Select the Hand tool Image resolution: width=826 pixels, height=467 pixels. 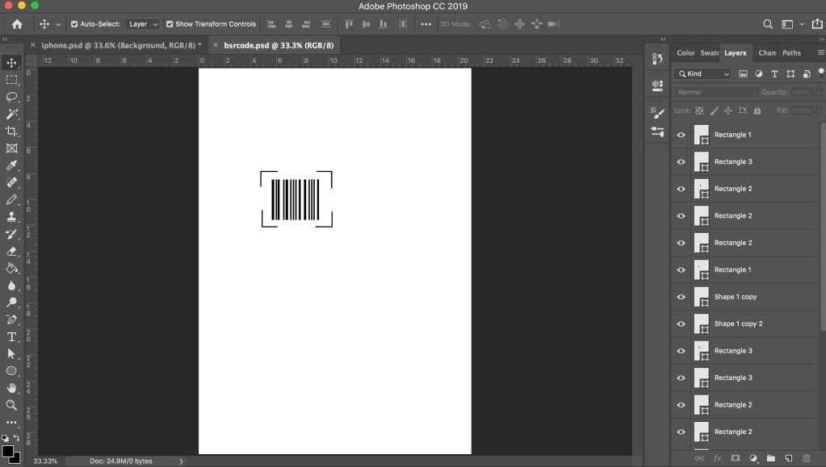12,388
